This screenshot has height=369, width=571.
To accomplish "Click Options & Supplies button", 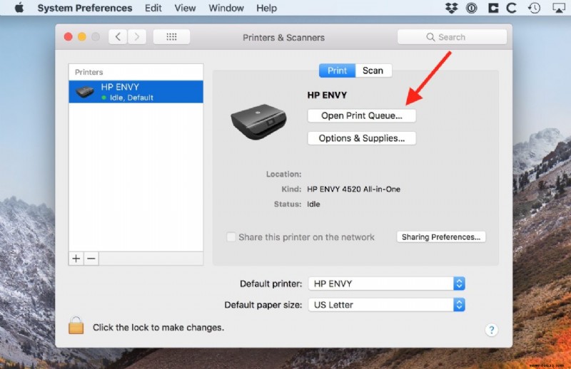I will click(x=362, y=138).
